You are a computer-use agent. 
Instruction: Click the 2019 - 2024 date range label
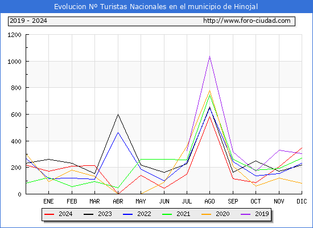[x=28, y=21]
